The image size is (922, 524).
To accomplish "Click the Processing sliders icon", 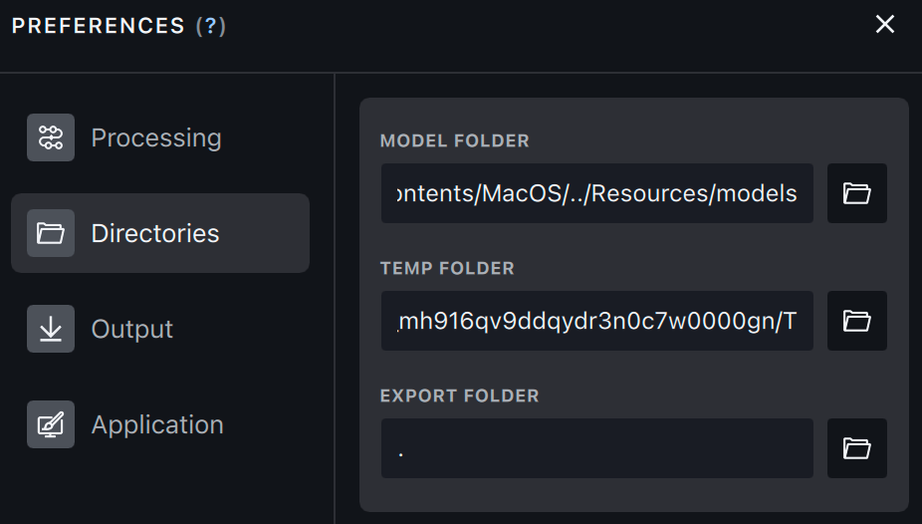I will pyautogui.click(x=51, y=137).
